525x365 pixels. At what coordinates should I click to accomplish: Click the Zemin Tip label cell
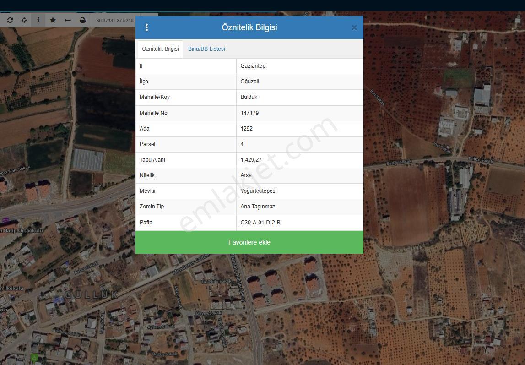[x=186, y=206]
